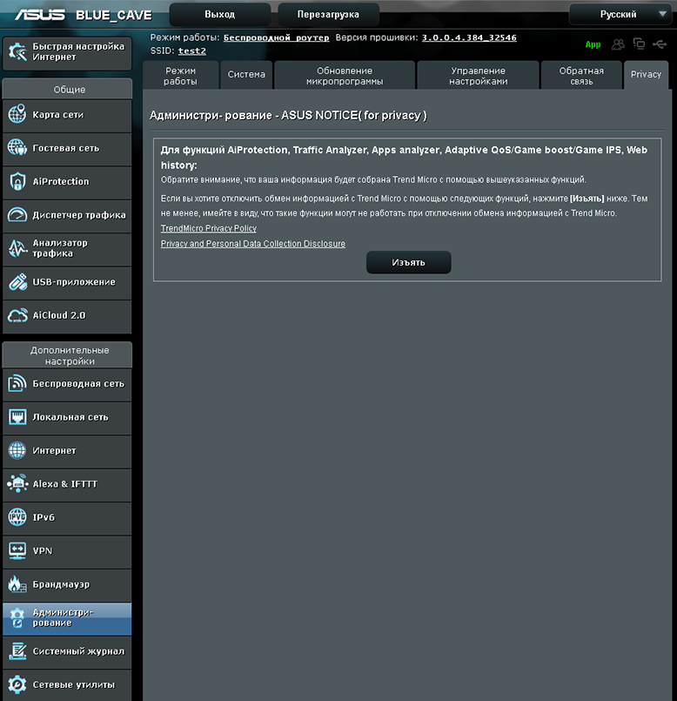Click the Администрирование gear icon
This screenshot has height=701, width=677.
(17, 617)
